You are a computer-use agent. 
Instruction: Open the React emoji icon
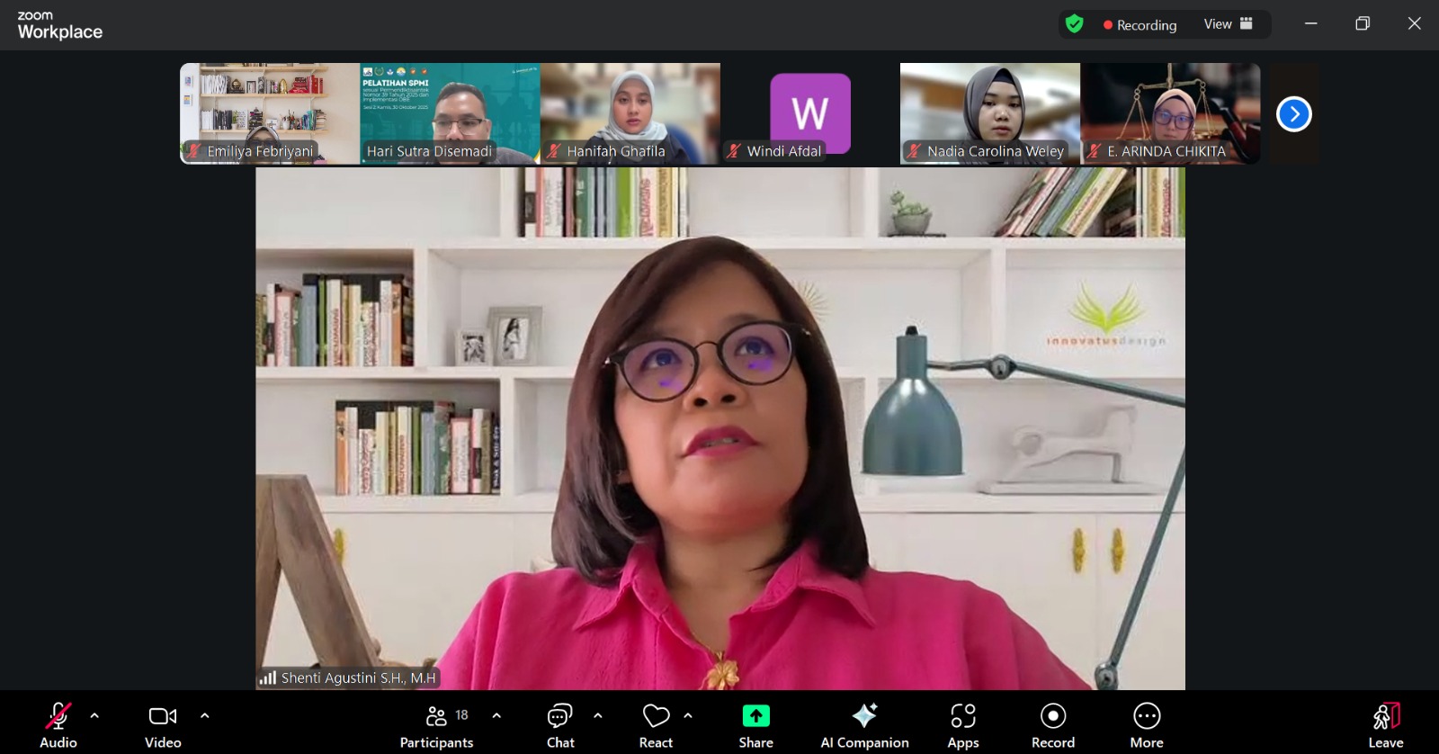click(656, 716)
